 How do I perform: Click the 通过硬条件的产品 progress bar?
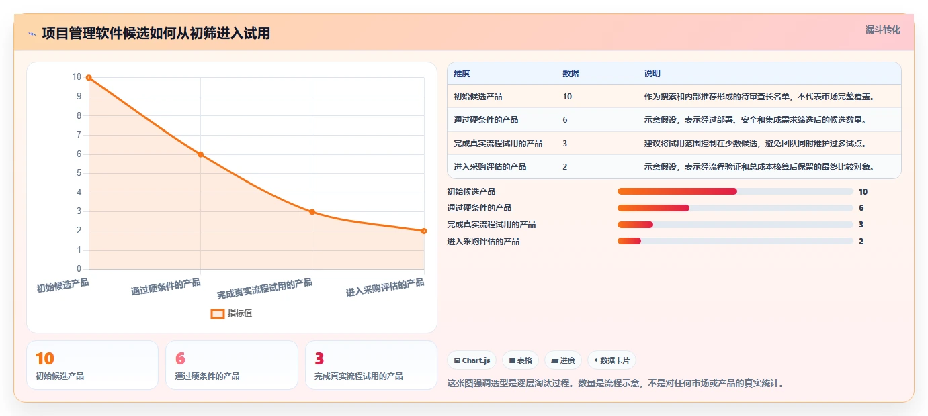tap(735, 208)
